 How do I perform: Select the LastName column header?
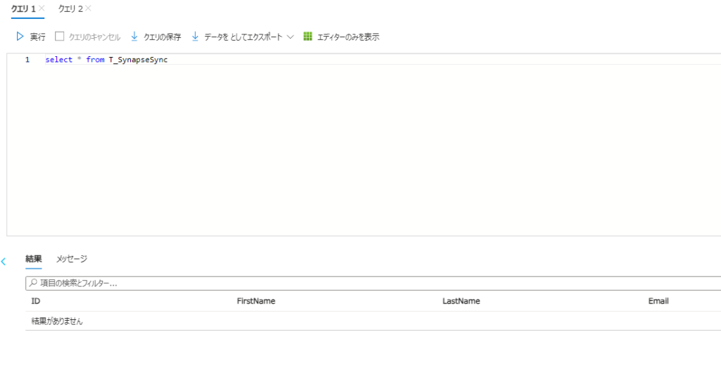[461, 301]
